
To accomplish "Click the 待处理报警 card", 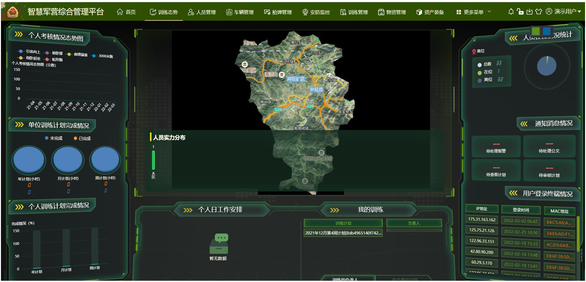I will tap(496, 146).
